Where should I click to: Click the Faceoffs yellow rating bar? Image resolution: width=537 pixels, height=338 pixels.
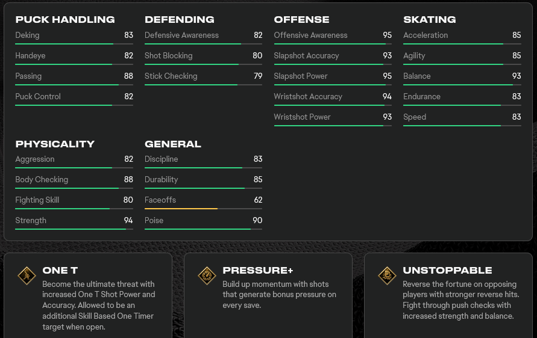click(204, 209)
